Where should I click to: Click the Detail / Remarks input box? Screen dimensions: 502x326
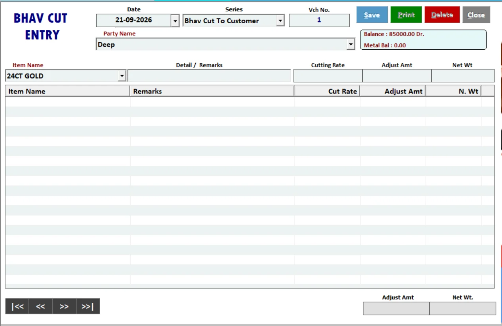[x=209, y=76]
